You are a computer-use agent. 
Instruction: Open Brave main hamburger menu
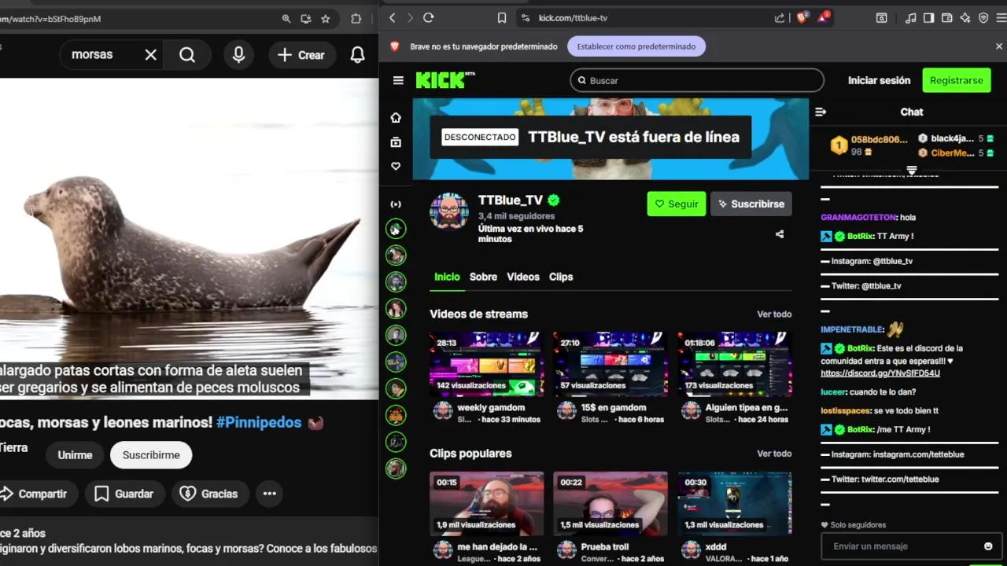click(1001, 17)
